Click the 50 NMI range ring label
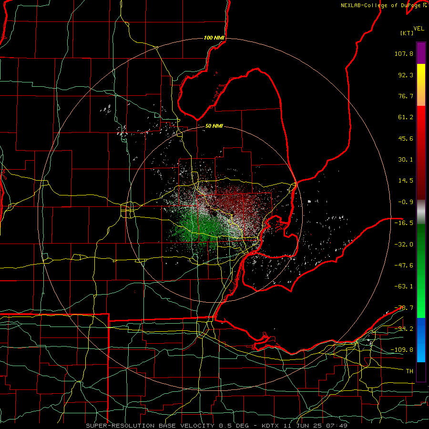 pos(214,126)
